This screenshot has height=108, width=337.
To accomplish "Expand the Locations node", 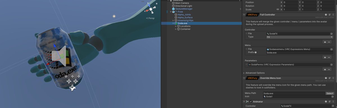I will coord(176,26).
